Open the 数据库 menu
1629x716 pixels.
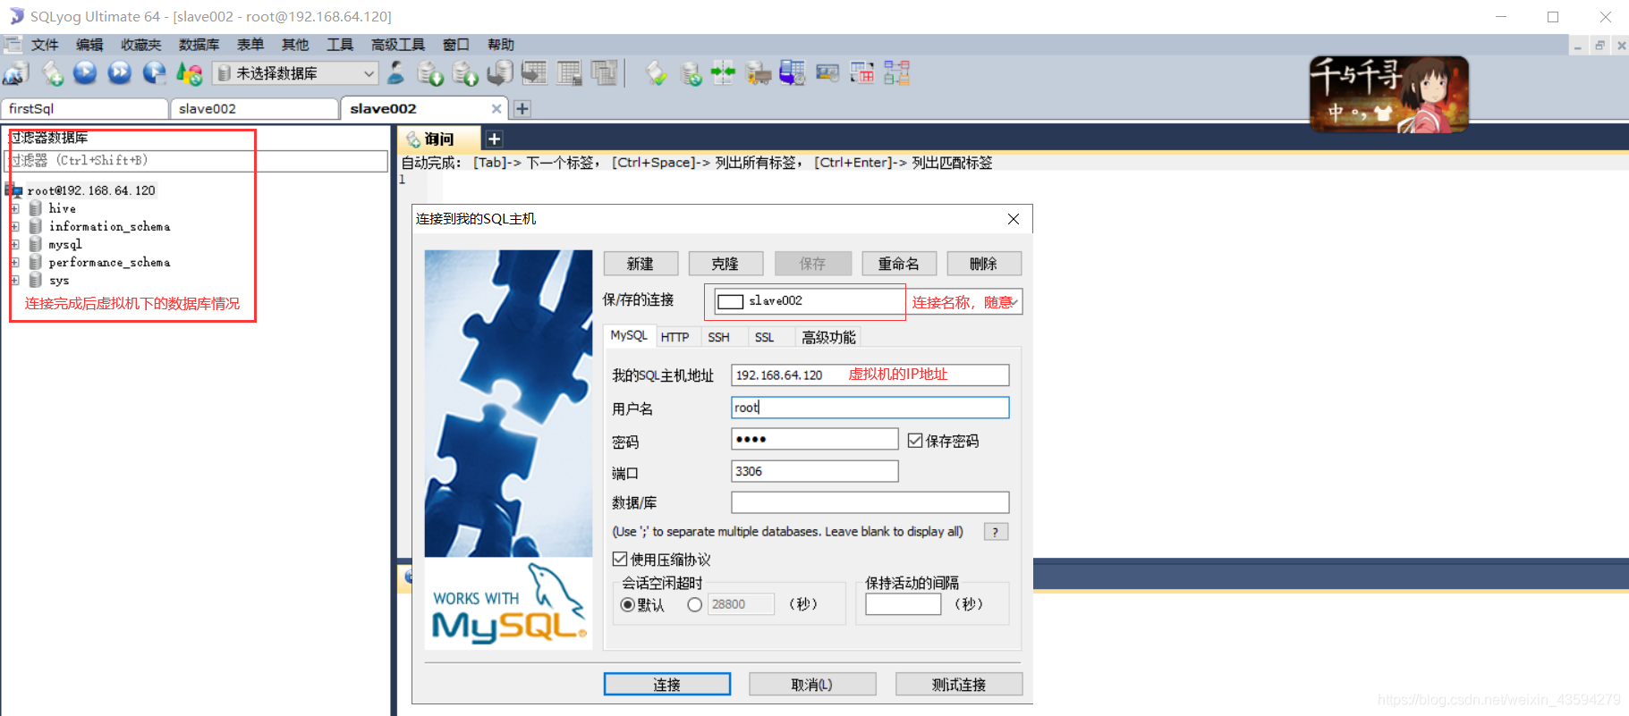199,45
